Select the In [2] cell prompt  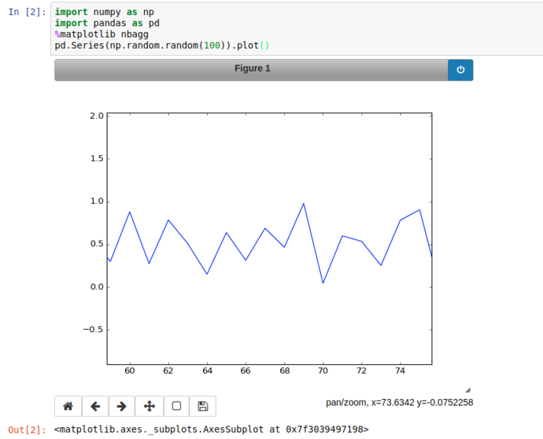click(x=27, y=12)
